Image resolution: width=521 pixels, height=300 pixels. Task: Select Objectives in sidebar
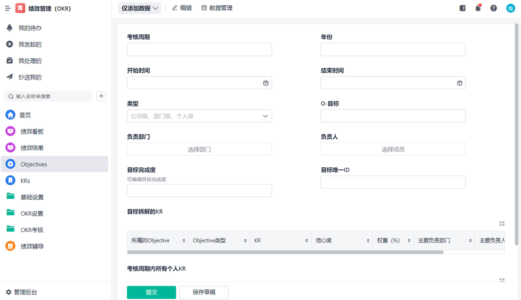[x=54, y=164]
